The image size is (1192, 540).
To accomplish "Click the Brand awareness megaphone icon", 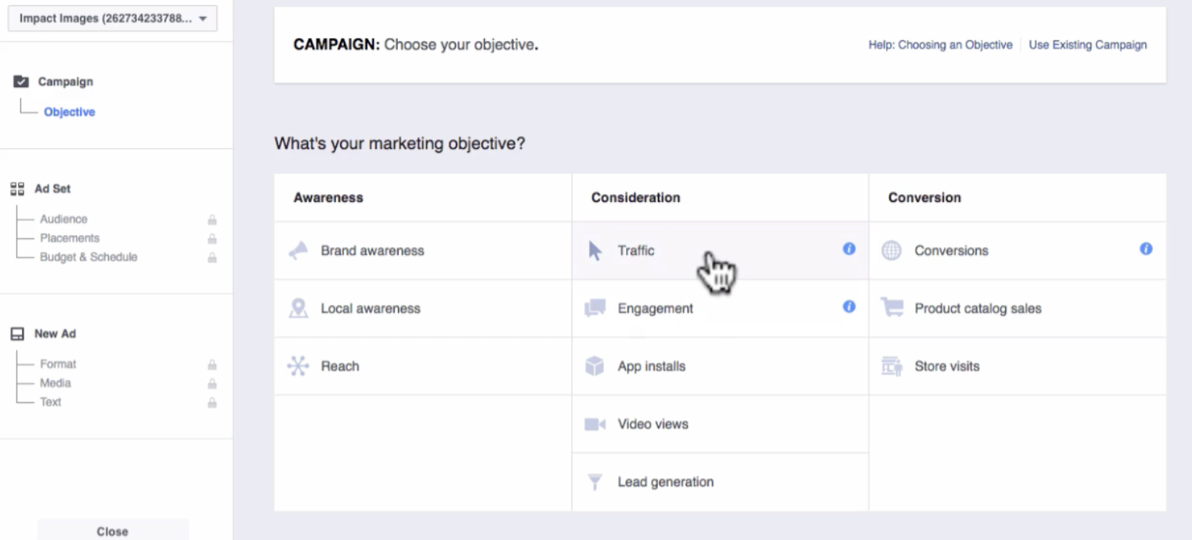I will pos(298,251).
